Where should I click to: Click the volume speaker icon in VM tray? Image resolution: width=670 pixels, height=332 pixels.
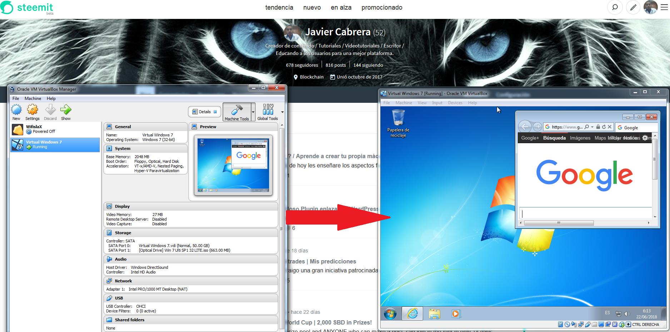pos(627,314)
